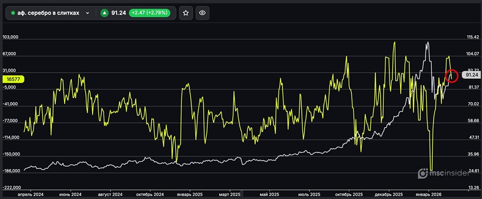
Task: Click the -150,000 left axis value
Action: coord(11,154)
